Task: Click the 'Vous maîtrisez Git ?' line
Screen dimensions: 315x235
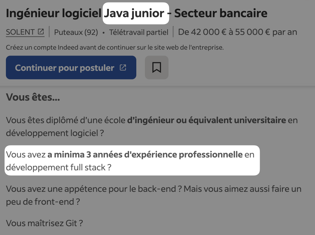Action: click(x=44, y=223)
